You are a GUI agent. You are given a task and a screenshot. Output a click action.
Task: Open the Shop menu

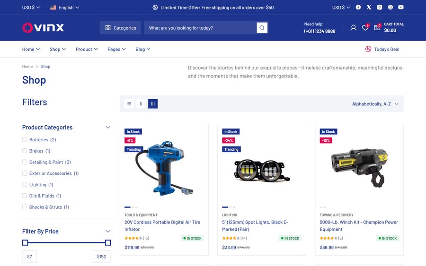pyautogui.click(x=58, y=49)
